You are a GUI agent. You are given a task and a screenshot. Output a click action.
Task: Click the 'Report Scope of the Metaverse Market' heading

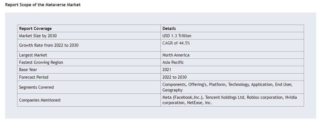[x=43, y=5]
